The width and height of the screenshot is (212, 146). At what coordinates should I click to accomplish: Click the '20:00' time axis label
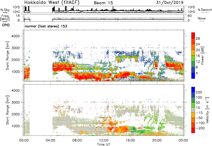tap(157, 140)
